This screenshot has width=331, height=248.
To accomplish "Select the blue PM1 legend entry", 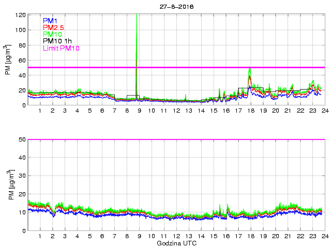I will coord(51,20).
